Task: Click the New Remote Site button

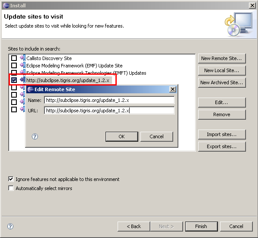Action: click(x=222, y=58)
